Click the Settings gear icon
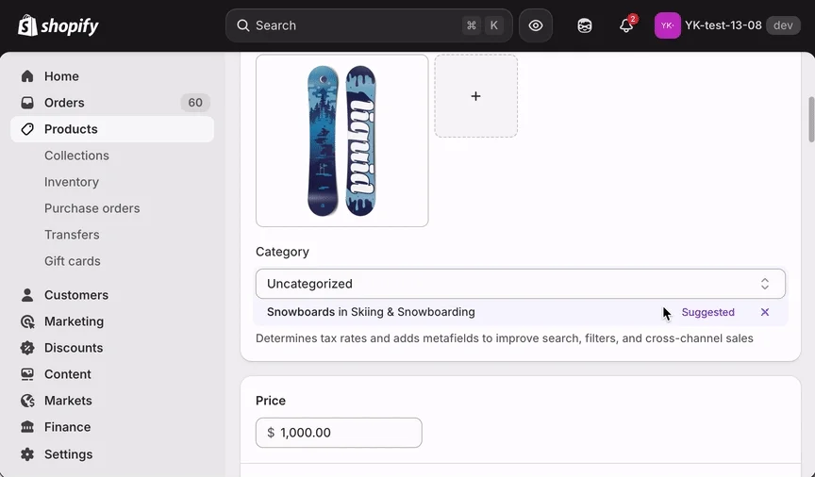The image size is (815, 477). pos(27,454)
